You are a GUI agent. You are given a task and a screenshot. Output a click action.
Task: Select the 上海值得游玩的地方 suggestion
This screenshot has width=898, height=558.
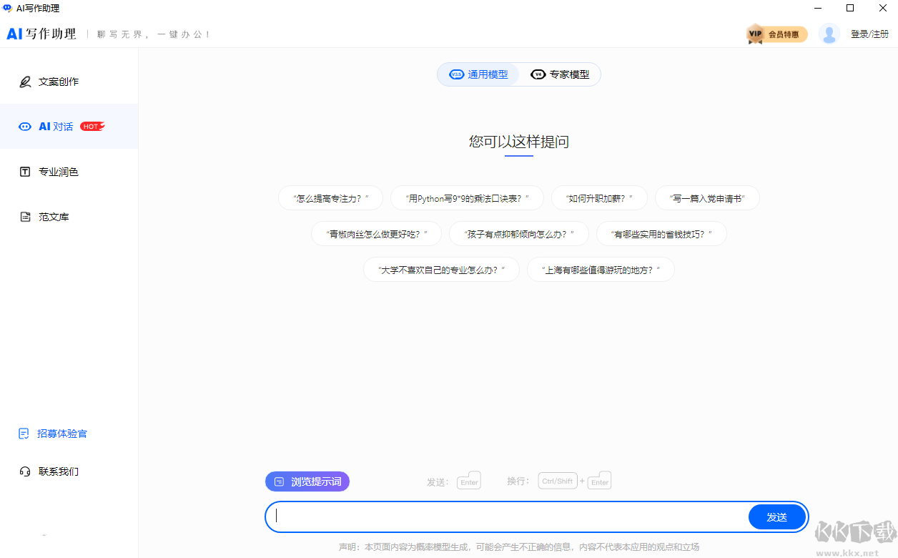601,269
